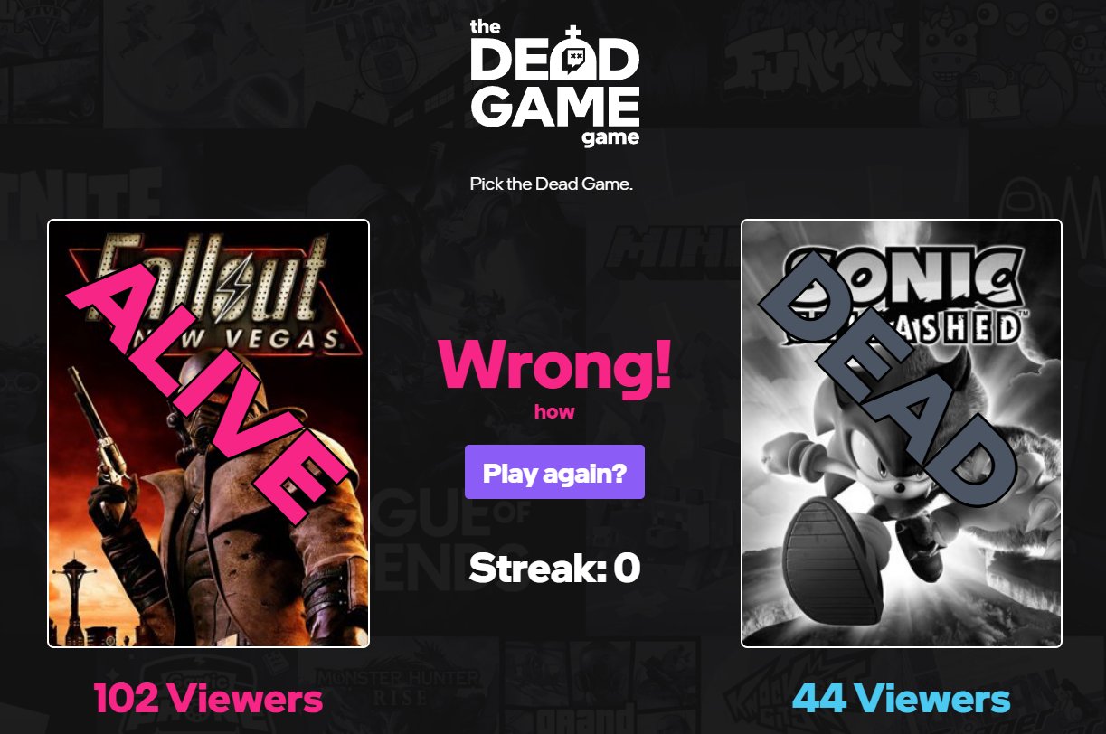Click the Wrong! result heading
The width and height of the screenshot is (1106, 734).
(554, 363)
